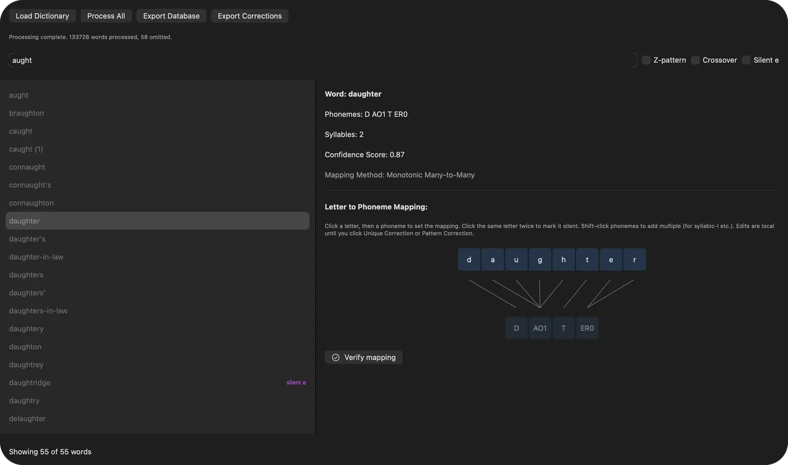
Task: Click the Verify mapping button
Action: pos(364,357)
